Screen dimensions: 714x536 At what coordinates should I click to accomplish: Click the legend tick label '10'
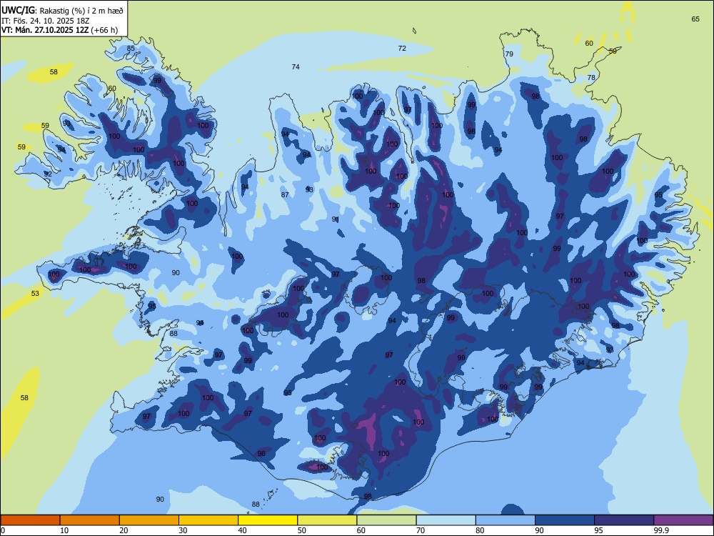(64, 530)
